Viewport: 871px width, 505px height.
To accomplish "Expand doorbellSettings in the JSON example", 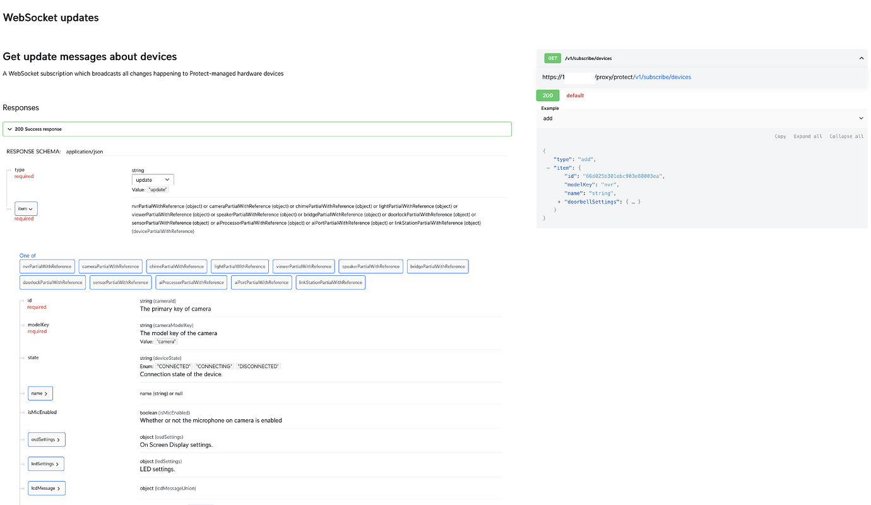I will pos(559,200).
